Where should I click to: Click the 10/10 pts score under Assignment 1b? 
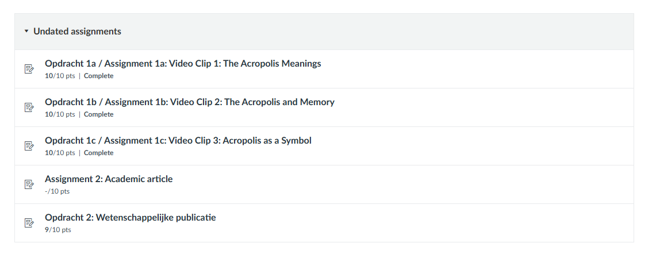coord(60,114)
